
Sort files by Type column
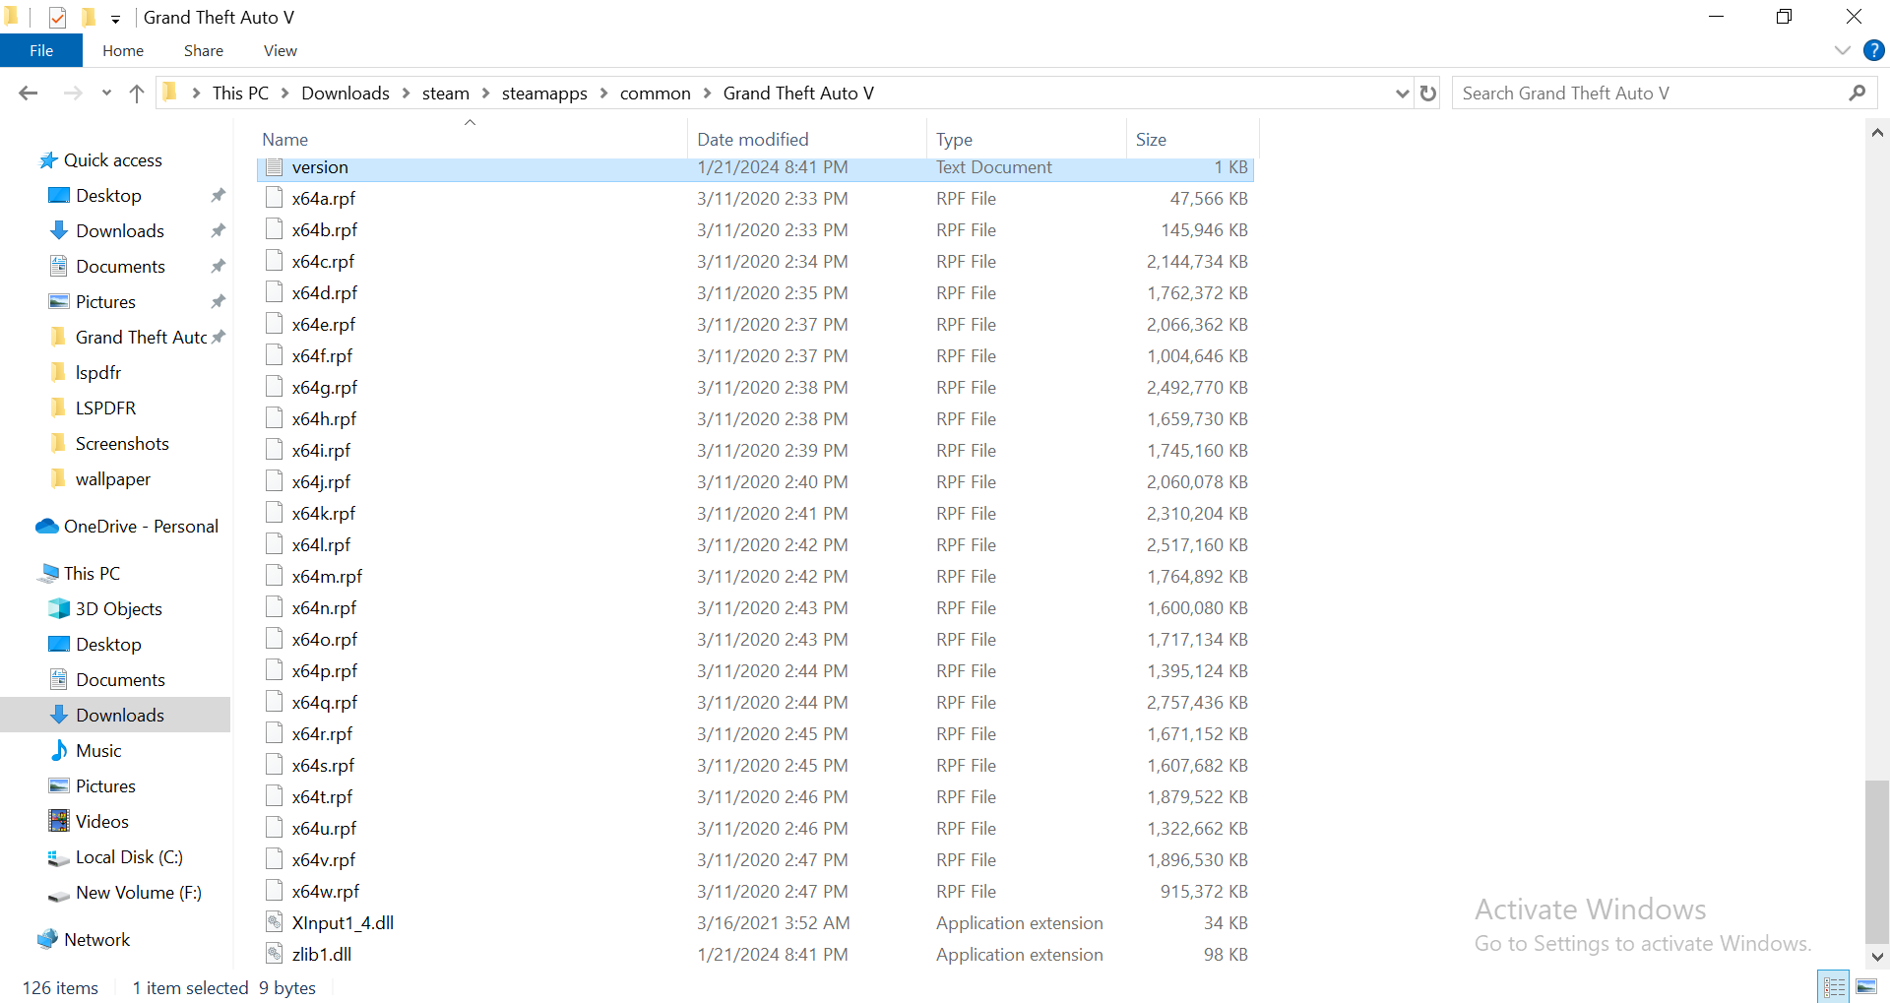point(1026,140)
